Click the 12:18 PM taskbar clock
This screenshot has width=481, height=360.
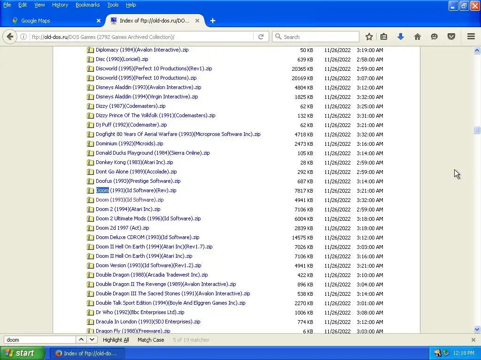click(464, 353)
